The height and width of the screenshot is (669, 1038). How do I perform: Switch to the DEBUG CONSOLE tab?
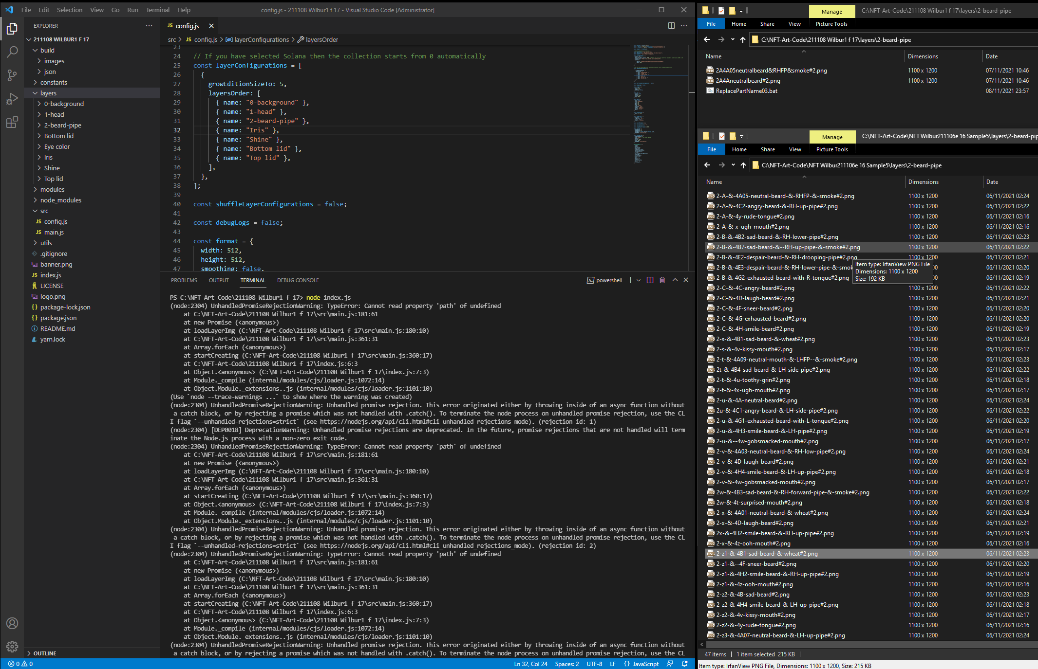click(298, 280)
